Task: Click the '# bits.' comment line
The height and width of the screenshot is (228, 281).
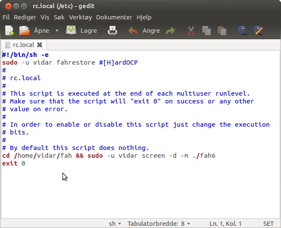Action: tap(16, 132)
